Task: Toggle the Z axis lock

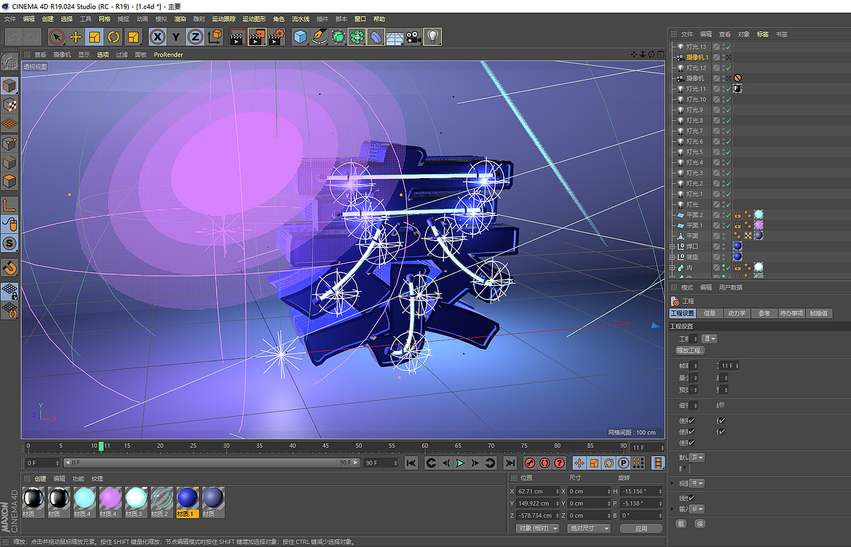Action: point(195,37)
